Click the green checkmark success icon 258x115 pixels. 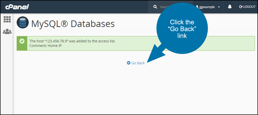tap(22, 41)
